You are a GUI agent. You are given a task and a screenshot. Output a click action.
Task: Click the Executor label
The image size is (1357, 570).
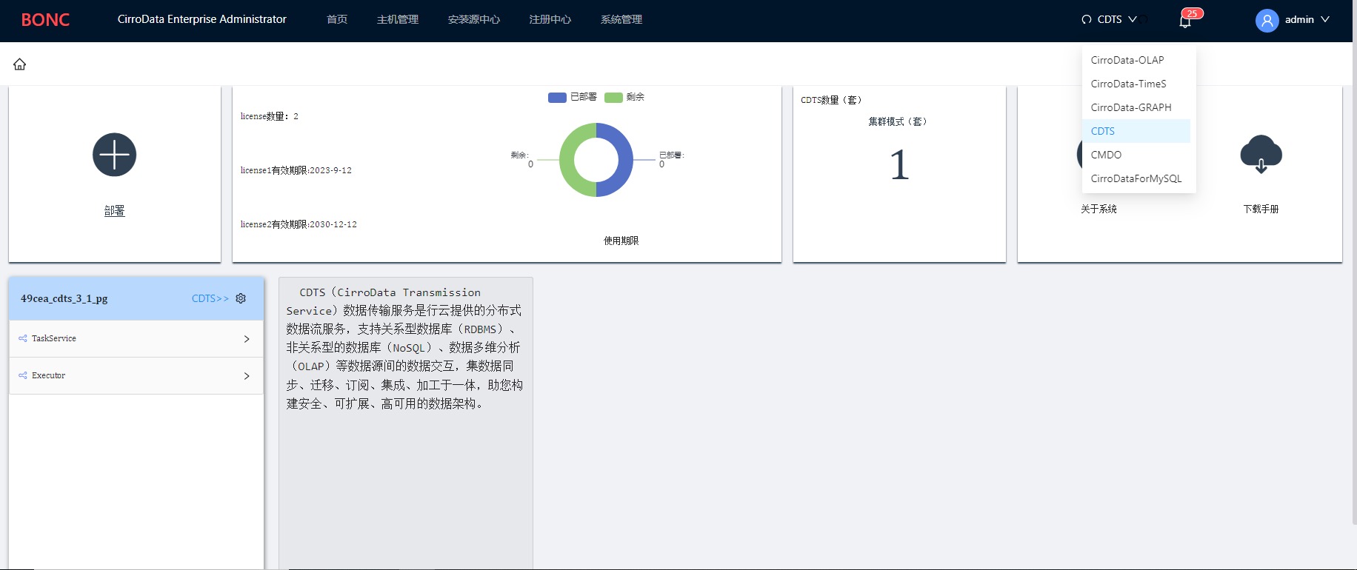pyautogui.click(x=48, y=375)
